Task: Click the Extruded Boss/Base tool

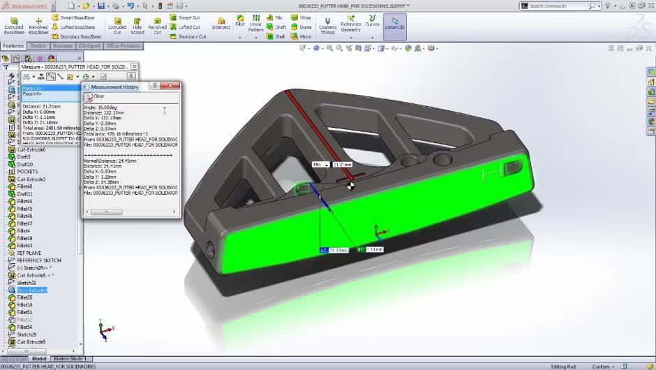Action: tap(13, 26)
